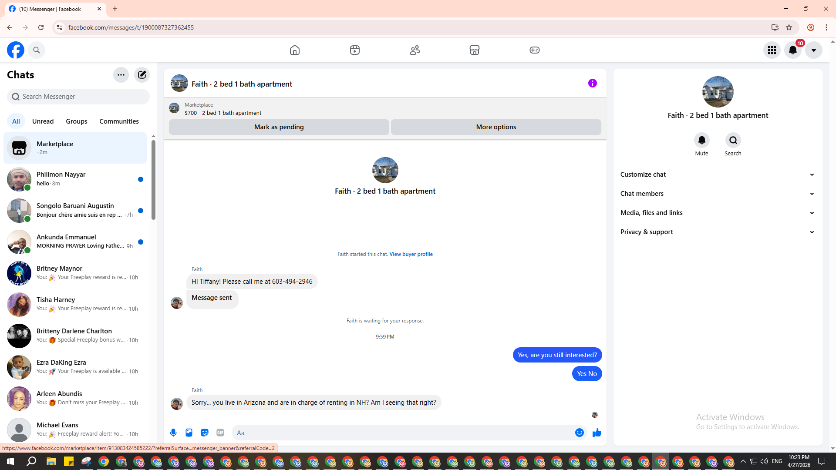Reload the page with the refresh icon
The width and height of the screenshot is (836, 470).
click(x=41, y=27)
